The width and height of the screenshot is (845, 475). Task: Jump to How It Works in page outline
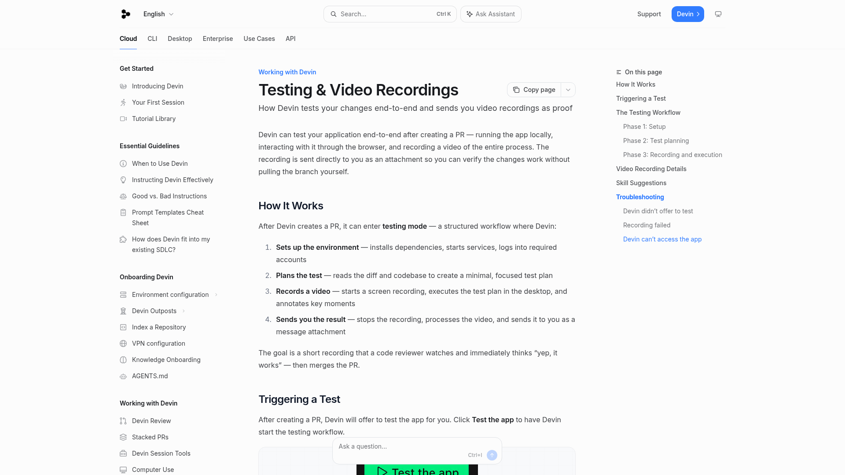[636, 84]
